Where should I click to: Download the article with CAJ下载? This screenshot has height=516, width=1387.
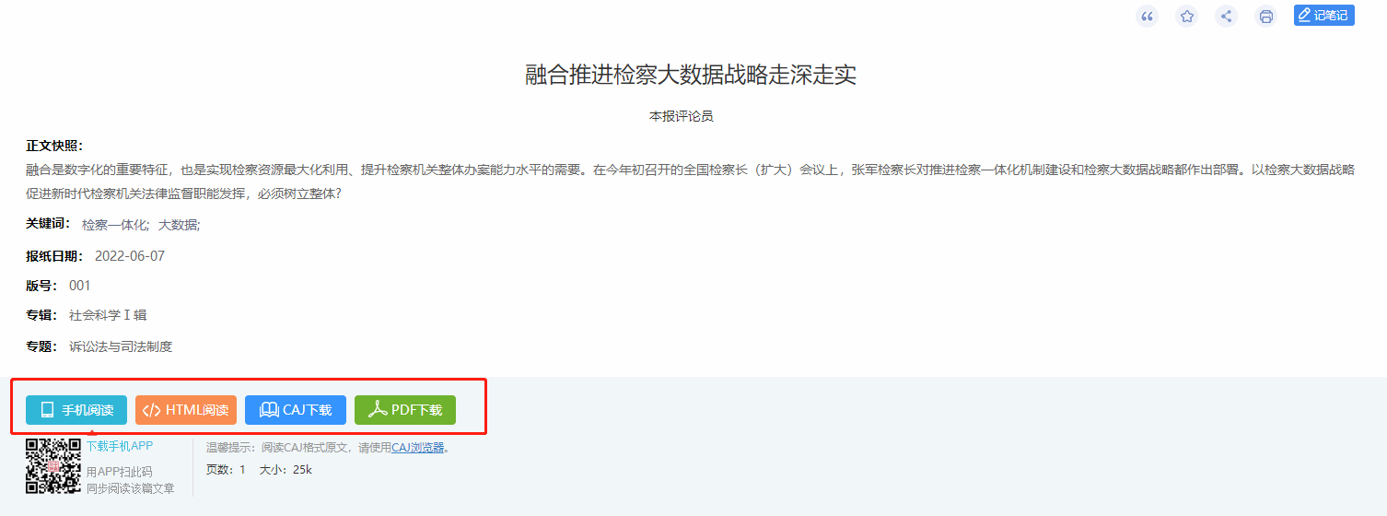coord(296,410)
